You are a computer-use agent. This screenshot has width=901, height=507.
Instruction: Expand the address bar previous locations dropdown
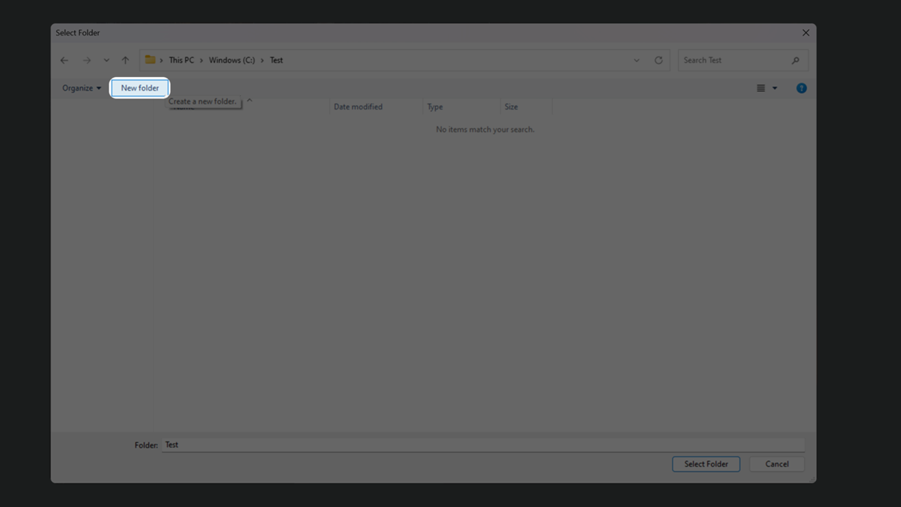click(x=637, y=60)
